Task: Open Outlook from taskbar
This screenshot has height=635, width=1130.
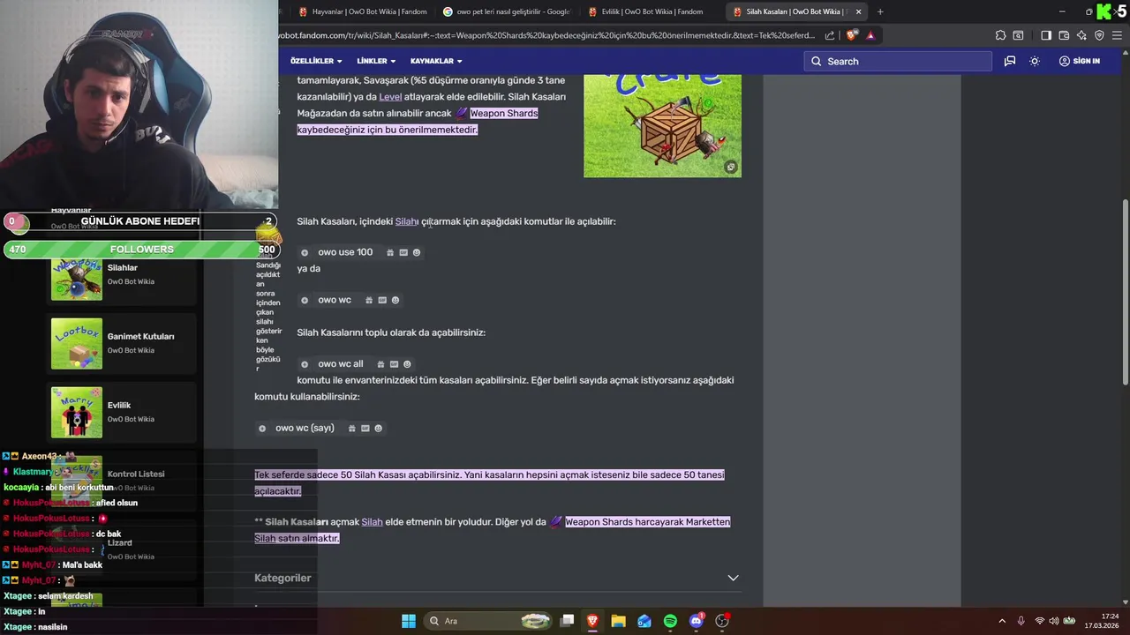Action: pos(644,621)
